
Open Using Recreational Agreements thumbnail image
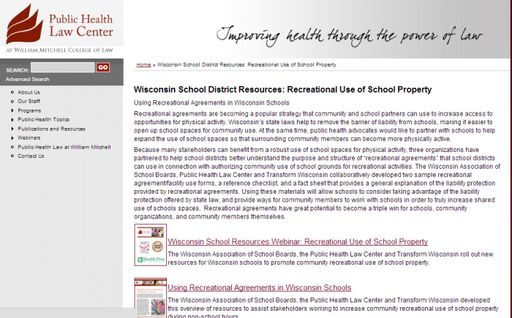(x=151, y=298)
